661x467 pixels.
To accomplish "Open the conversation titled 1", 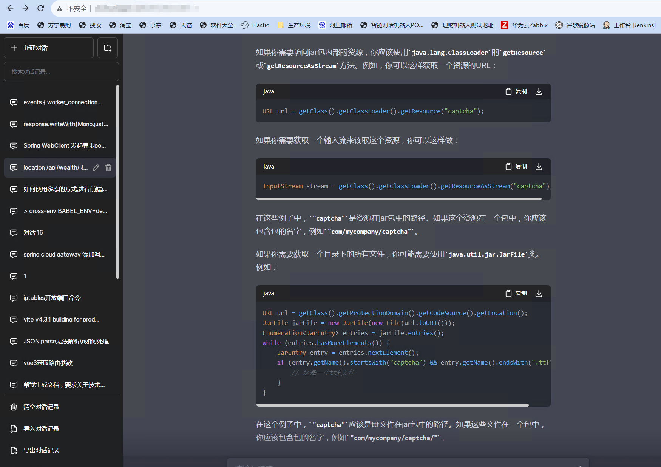I will point(60,276).
